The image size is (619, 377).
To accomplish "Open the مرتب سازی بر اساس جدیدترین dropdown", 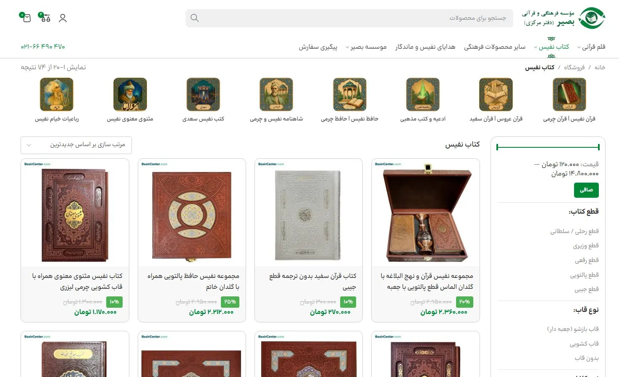I will click(76, 145).
